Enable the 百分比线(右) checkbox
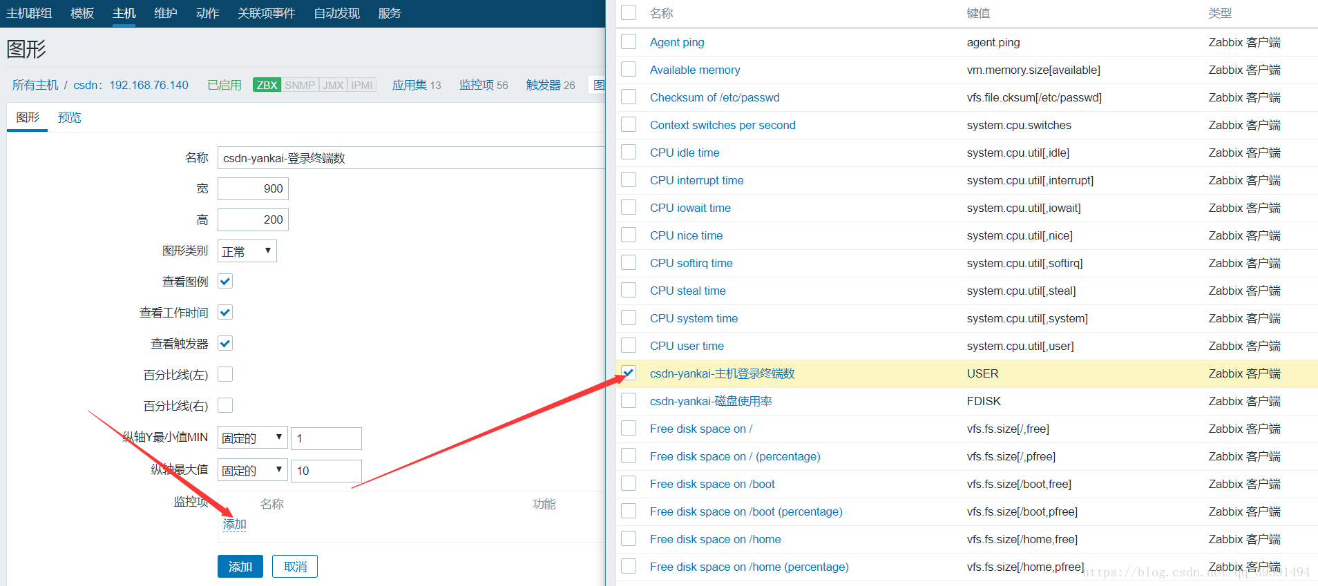This screenshot has height=586, width=1318. click(x=225, y=405)
